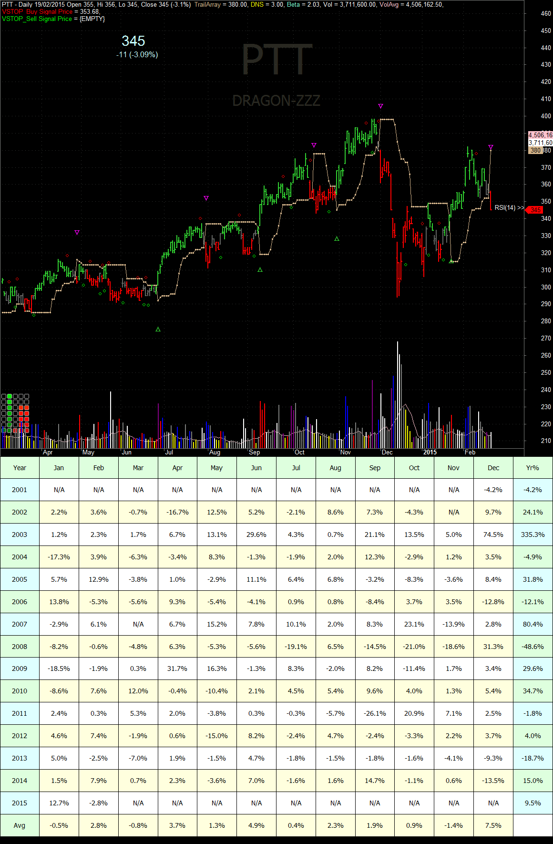Click the green triangle marker near the 280 level
This screenshot has width=553, height=844.
coord(158,329)
